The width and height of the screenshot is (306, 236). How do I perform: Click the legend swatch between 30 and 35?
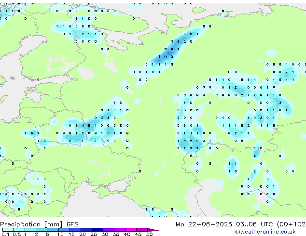tap(109, 230)
